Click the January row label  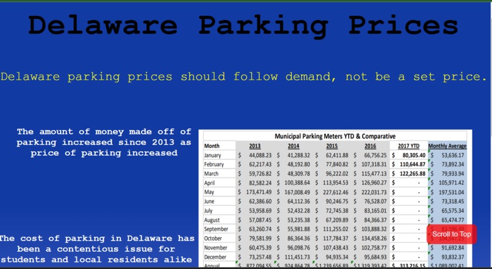pyautogui.click(x=212, y=155)
